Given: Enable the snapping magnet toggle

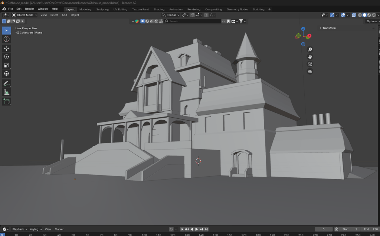Looking at the screenshot, I should pyautogui.click(x=193, y=15).
